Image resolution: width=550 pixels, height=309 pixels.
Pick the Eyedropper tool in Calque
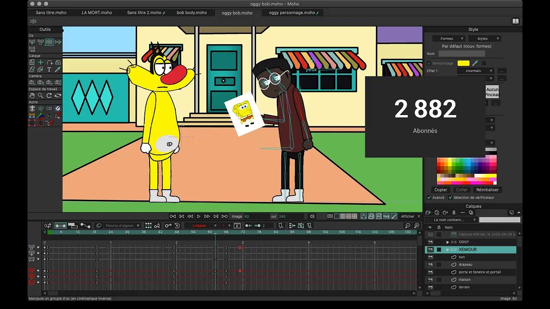[58, 69]
